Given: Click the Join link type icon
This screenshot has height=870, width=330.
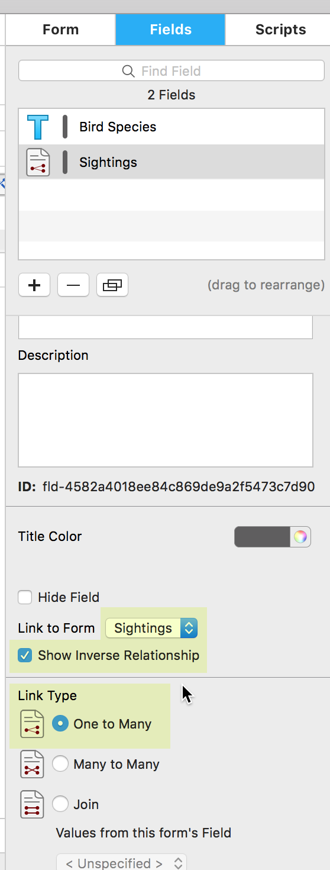Looking at the screenshot, I should click(32, 804).
